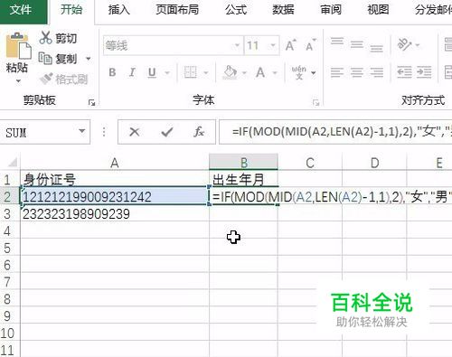Viewport: 452px width, 357px height.
Task: Switch to the 开始 tab
Action: click(x=71, y=10)
